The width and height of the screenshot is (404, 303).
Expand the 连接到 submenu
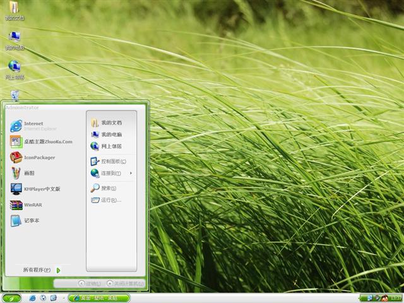tap(111, 173)
